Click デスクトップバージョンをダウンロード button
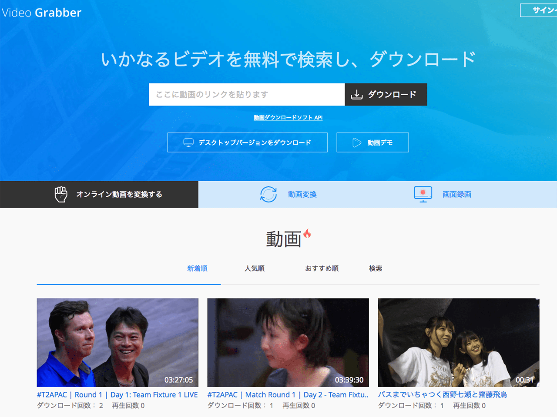 pyautogui.click(x=247, y=142)
